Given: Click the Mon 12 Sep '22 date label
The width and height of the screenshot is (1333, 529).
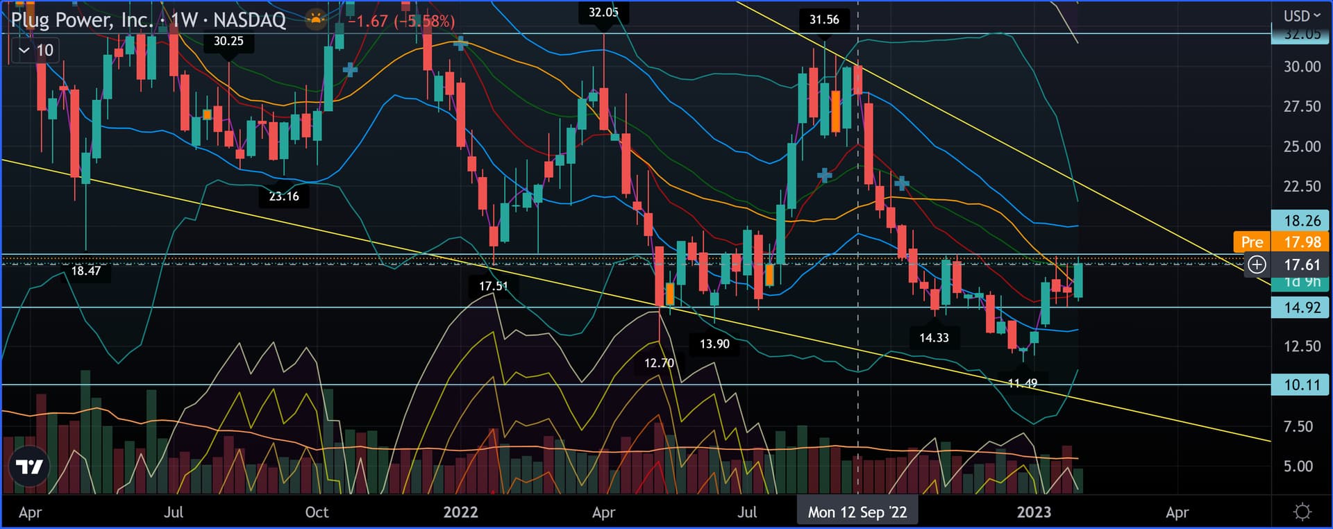Looking at the screenshot, I should tap(857, 512).
